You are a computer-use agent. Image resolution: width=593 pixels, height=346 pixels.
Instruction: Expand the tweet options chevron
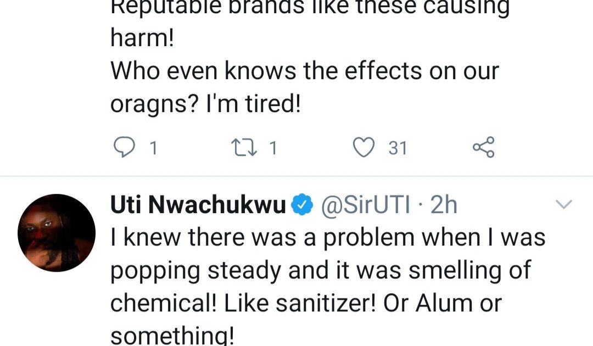click(564, 205)
